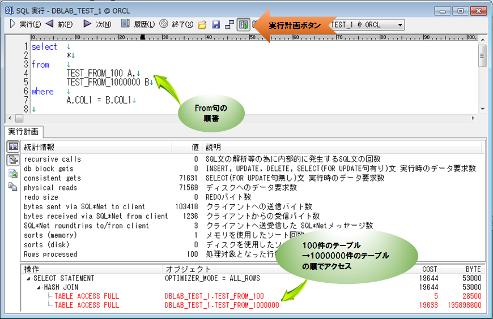Collapse the HASH JOIN tree node
This screenshot has width=493, height=319.
tap(39, 287)
